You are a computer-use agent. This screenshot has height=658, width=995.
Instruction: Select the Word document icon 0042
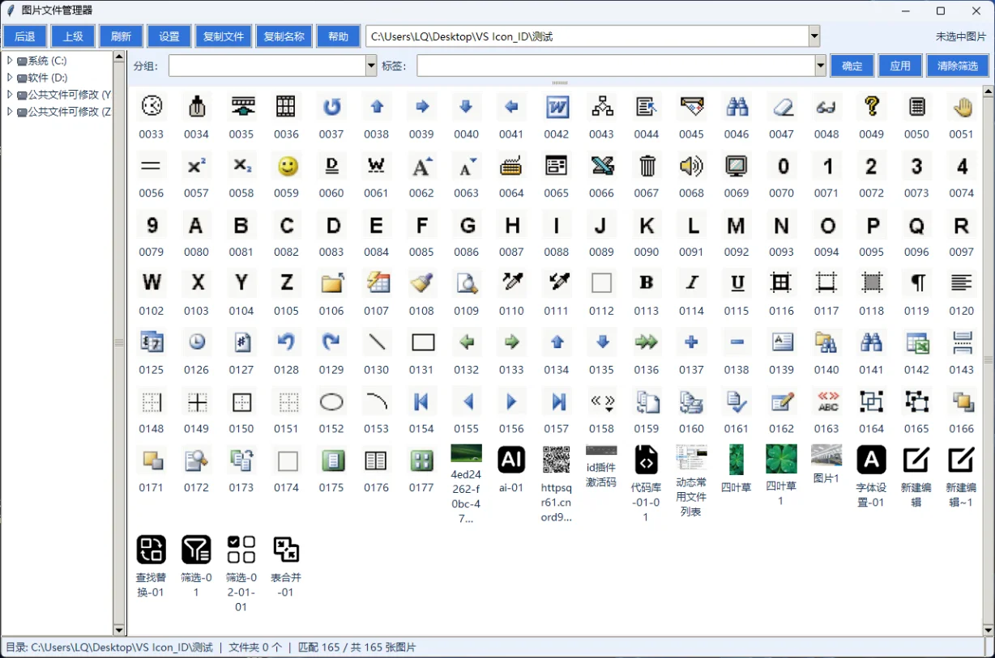click(557, 108)
